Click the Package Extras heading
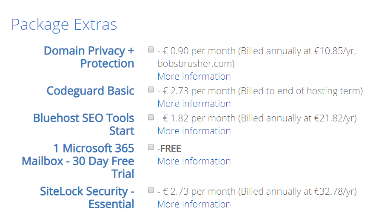Screen dimensions: 379x213 click(x=64, y=24)
